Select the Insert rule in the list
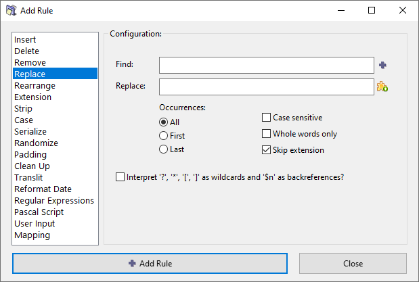Screen dimensions: 419x282 25,40
